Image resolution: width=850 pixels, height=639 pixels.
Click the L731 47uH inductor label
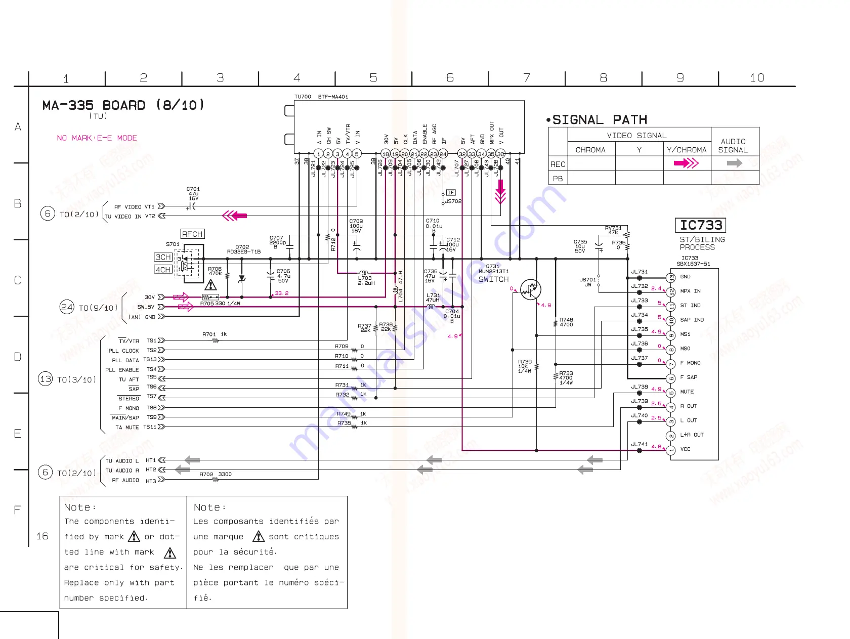pyautogui.click(x=433, y=297)
